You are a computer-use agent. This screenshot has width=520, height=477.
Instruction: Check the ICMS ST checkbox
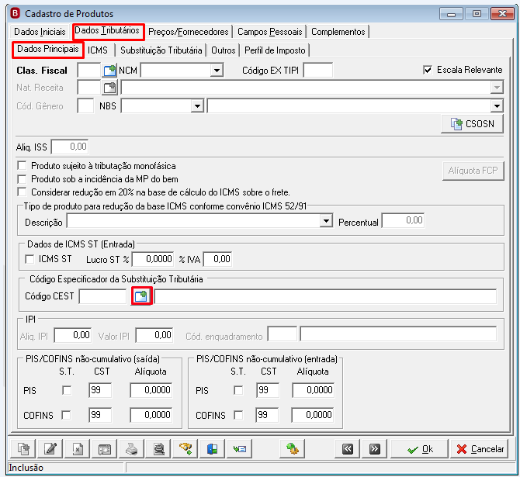[29, 259]
